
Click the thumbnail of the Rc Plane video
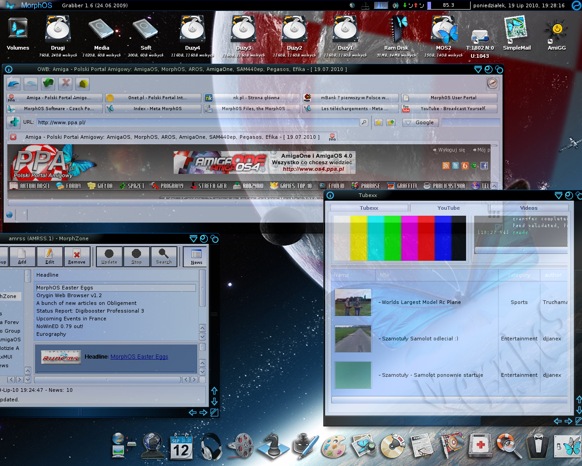[x=353, y=302]
